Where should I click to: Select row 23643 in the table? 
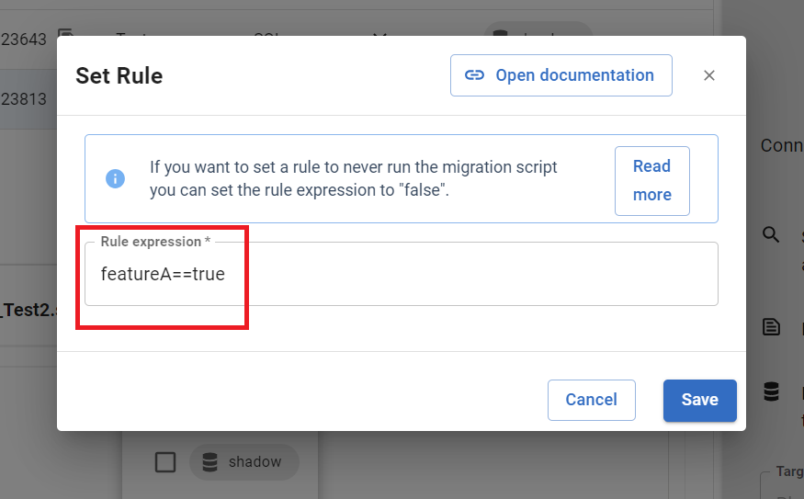point(24,40)
